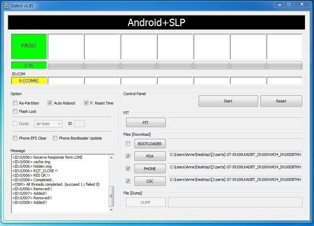The width and height of the screenshot is (314, 226).
Task: Click the 2:56 green progress bar
Action: point(29,66)
